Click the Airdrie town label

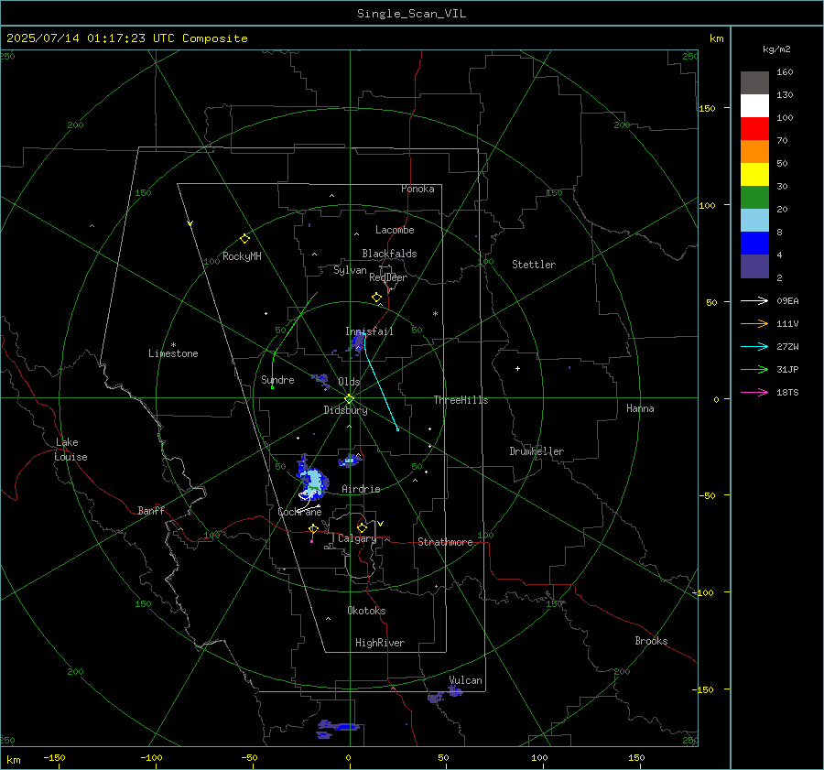[361, 489]
